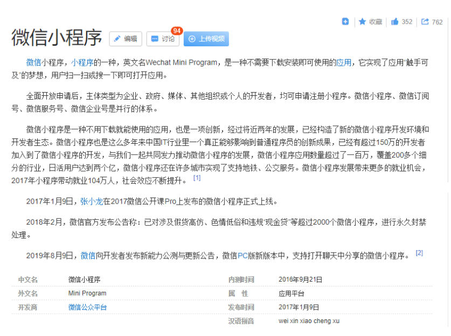This screenshot has height=336, width=451.
Task: Click the 2016年9月21日 value
Action: [300, 279]
